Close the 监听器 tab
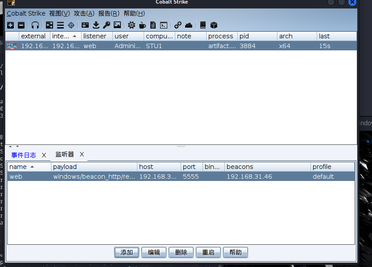The width and height of the screenshot is (372, 267). click(82, 154)
